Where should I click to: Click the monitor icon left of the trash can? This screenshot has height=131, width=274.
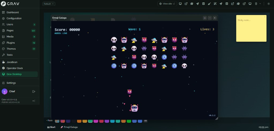pos(250,4)
